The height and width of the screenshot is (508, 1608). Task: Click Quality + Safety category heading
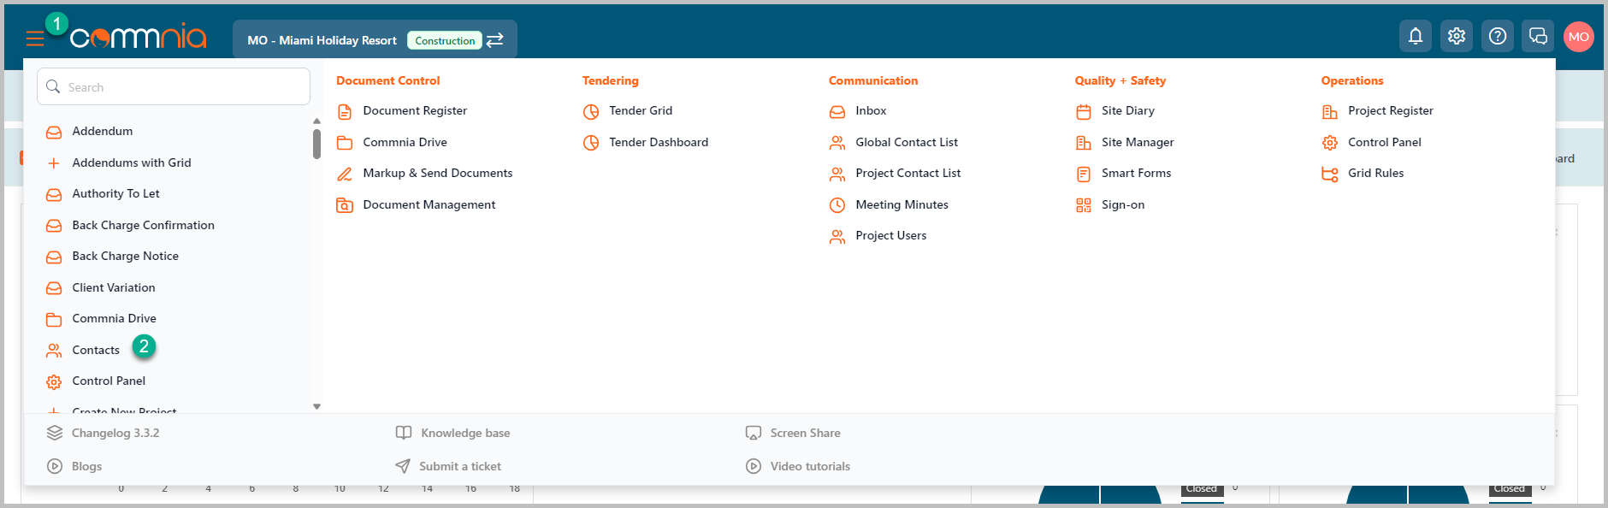tap(1120, 80)
